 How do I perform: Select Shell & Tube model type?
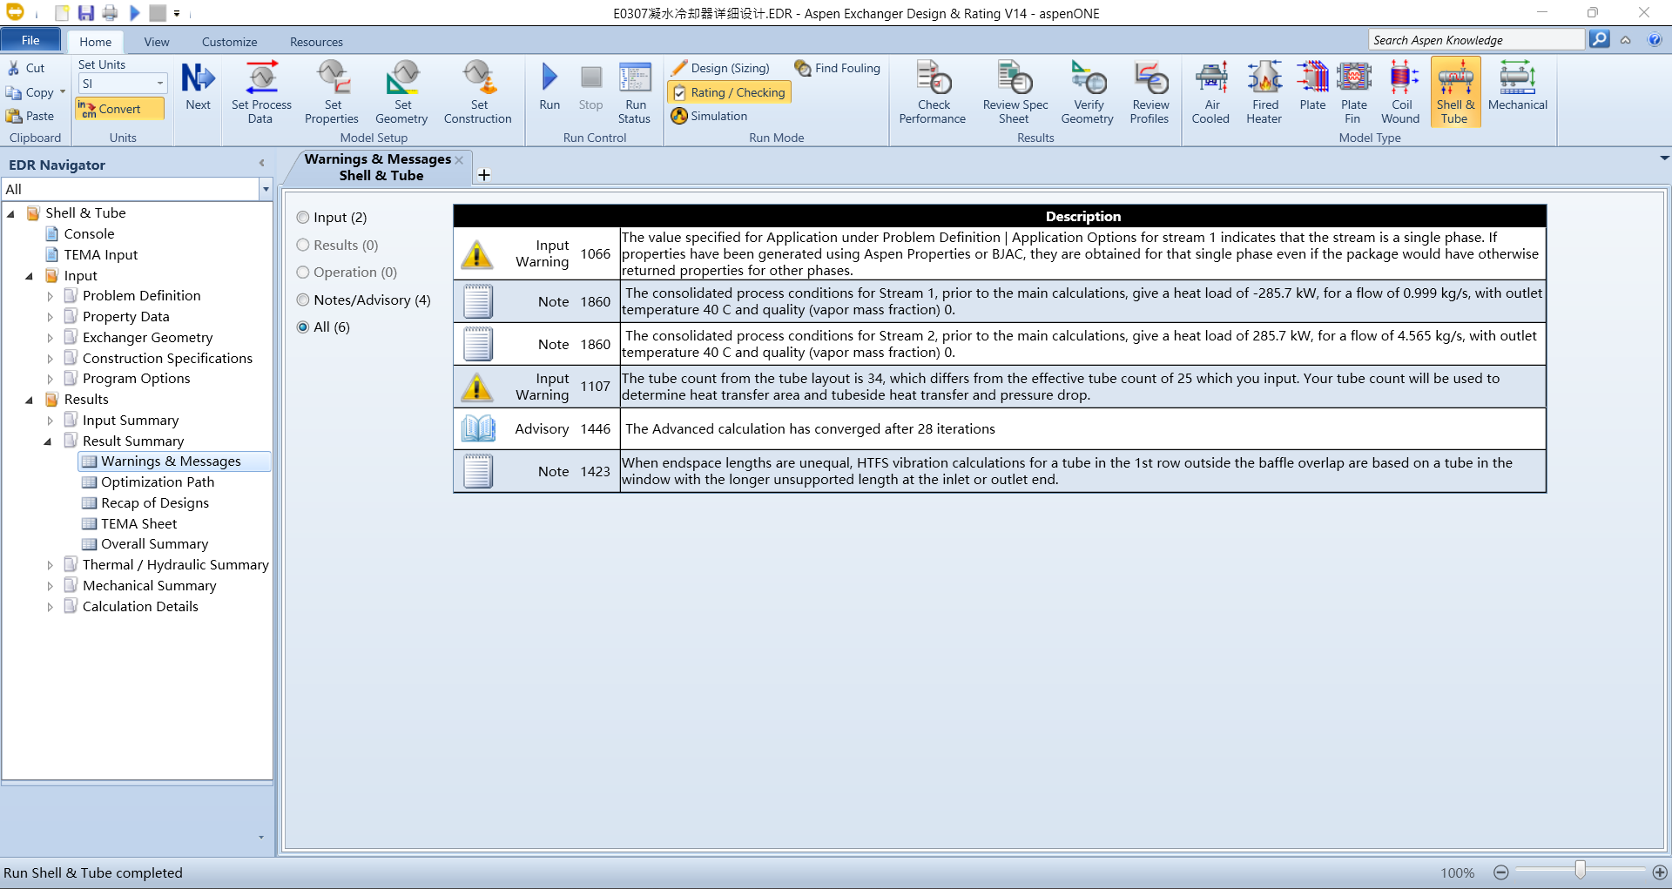(x=1455, y=92)
